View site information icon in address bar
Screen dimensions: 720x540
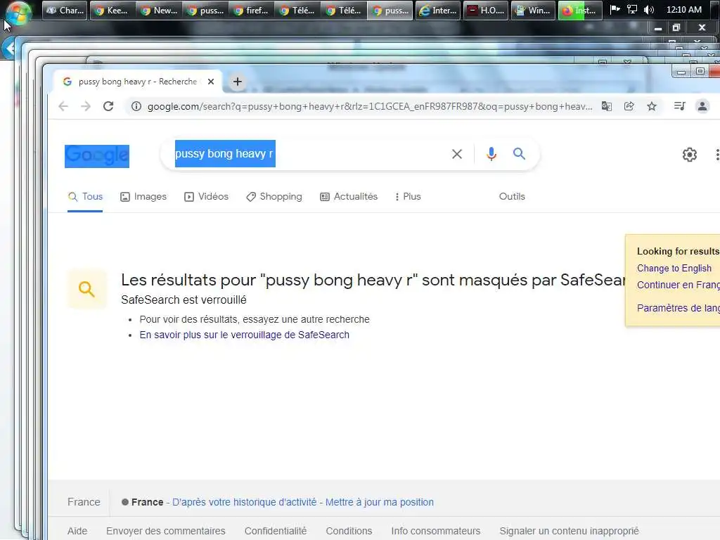[136, 107]
